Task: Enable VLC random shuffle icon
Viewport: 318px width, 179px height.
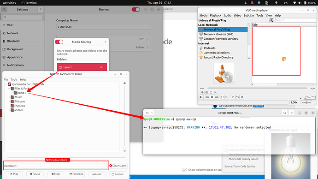Action: tap(242, 97)
